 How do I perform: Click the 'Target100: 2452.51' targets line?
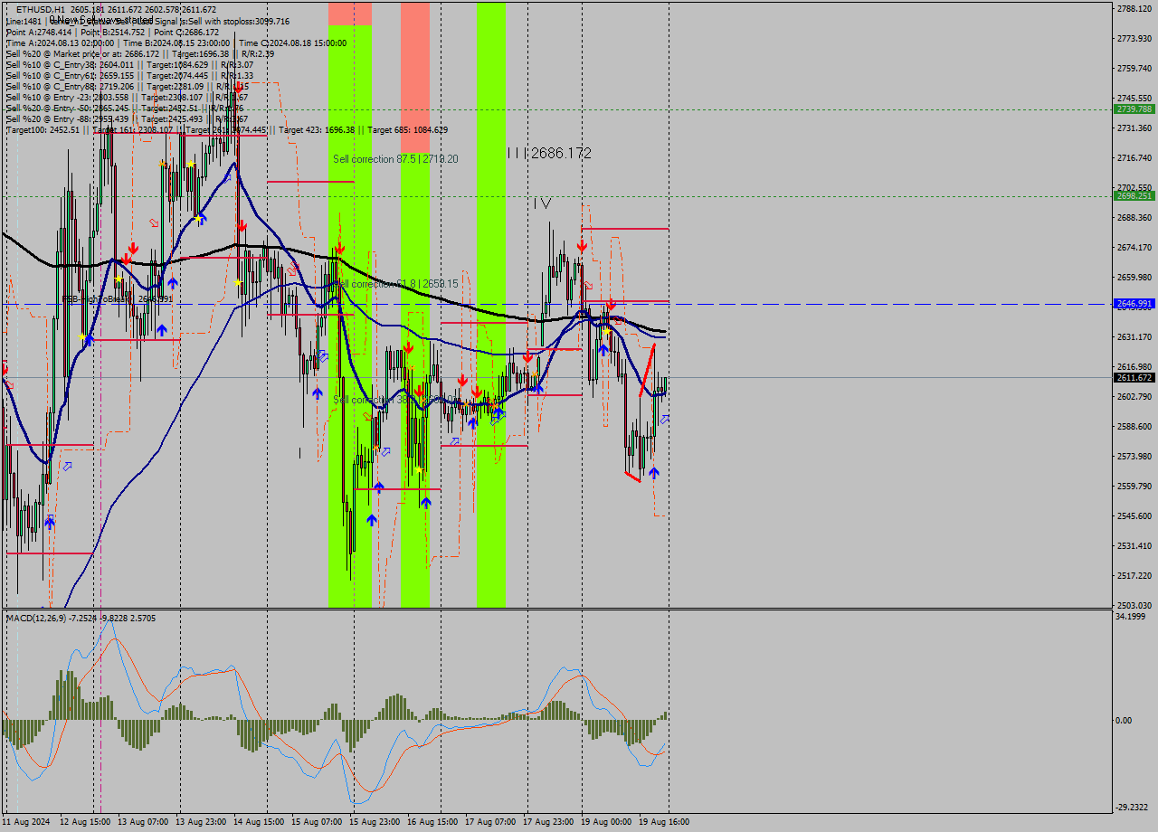pyautogui.click(x=226, y=129)
